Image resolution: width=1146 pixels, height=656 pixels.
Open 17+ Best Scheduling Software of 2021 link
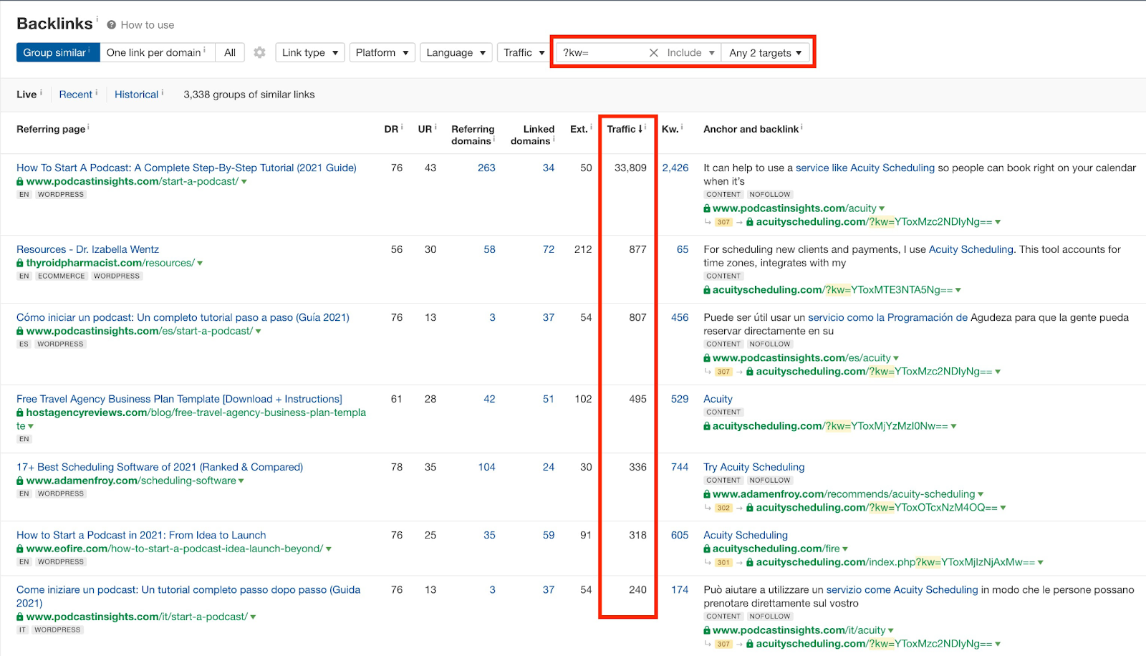click(160, 467)
